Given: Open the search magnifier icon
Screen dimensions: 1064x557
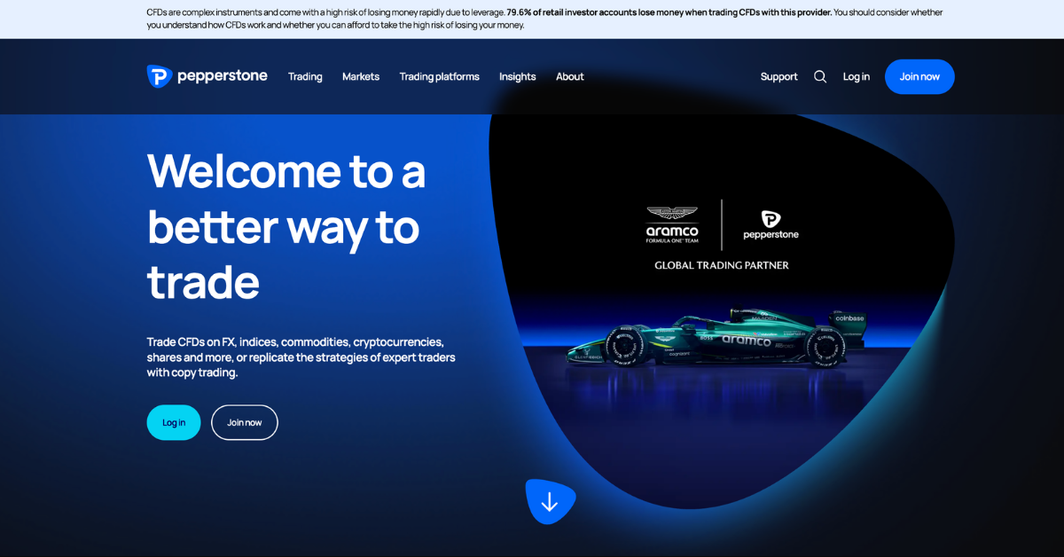Looking at the screenshot, I should coord(820,76).
